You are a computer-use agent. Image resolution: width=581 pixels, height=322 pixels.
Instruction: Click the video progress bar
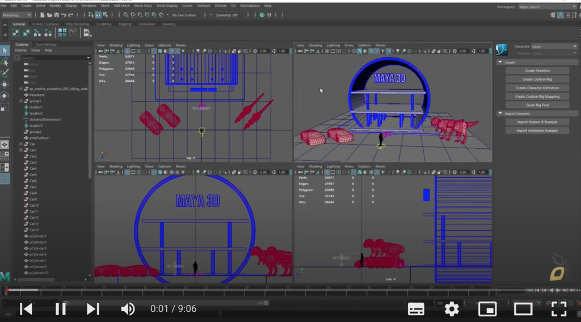290,290
